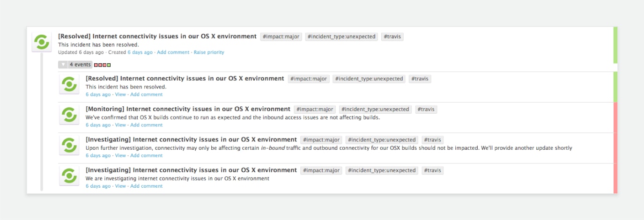
Task: Click the avatar next to the in-bound traffic update
Action: [x=69, y=146]
